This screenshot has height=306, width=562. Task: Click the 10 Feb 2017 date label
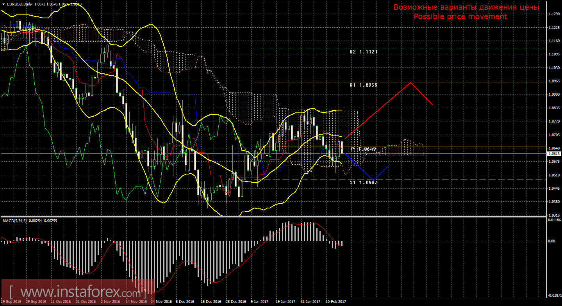click(x=336, y=302)
